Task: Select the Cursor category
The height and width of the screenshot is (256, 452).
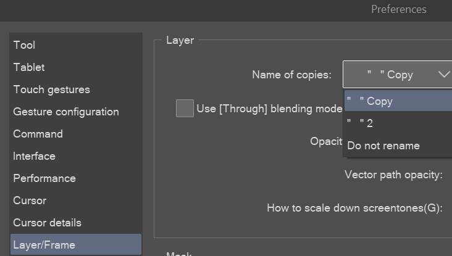Action: tap(76, 200)
